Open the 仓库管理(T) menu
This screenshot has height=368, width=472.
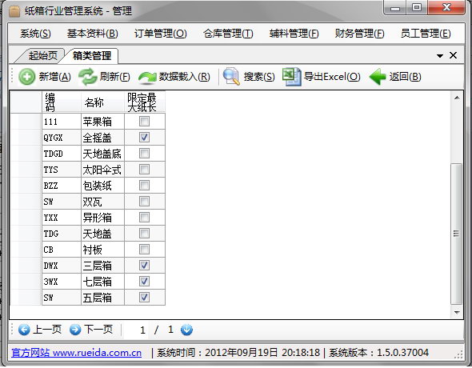click(x=228, y=34)
